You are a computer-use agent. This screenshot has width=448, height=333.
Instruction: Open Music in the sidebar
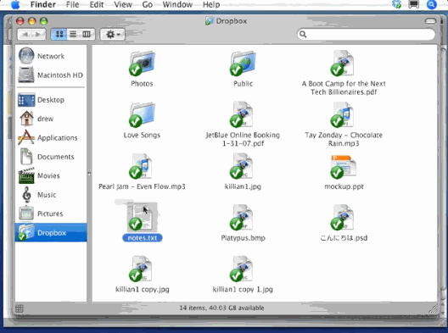[51, 195]
